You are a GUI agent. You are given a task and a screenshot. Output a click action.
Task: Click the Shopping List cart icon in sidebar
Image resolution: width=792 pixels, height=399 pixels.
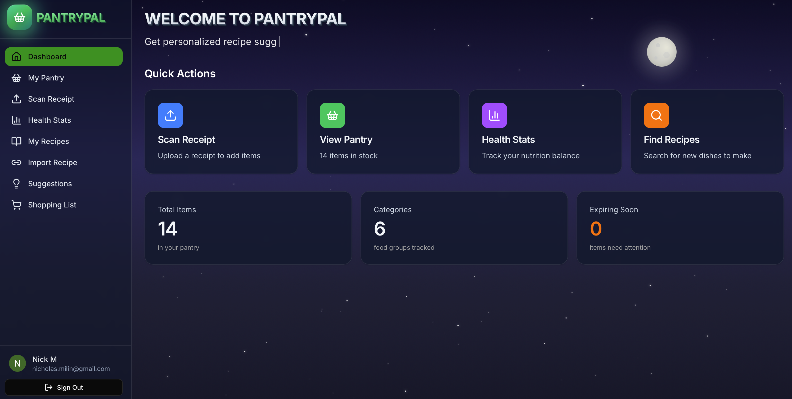[16, 205]
